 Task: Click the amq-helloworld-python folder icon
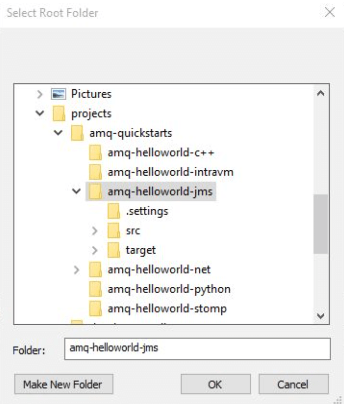click(x=95, y=289)
